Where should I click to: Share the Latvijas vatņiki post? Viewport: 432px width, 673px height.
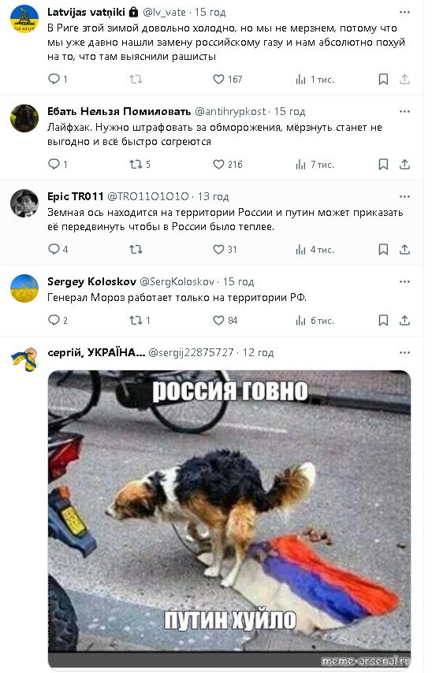coord(404,80)
